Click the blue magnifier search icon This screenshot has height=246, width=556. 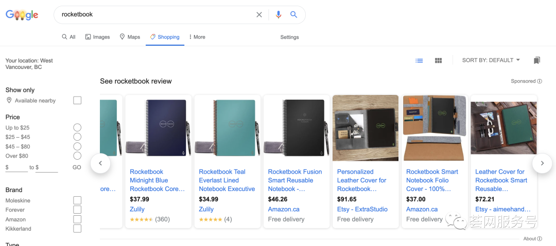pos(293,15)
